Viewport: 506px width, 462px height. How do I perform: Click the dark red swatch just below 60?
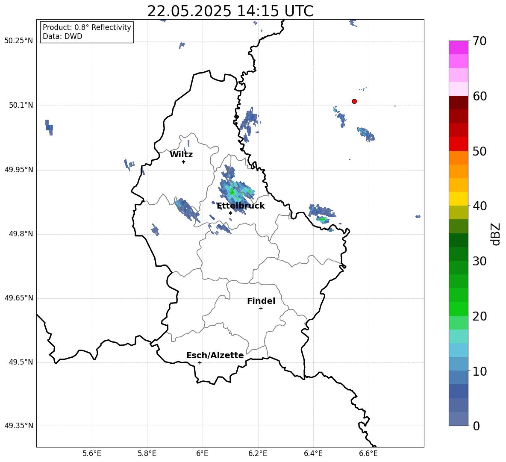(x=458, y=103)
